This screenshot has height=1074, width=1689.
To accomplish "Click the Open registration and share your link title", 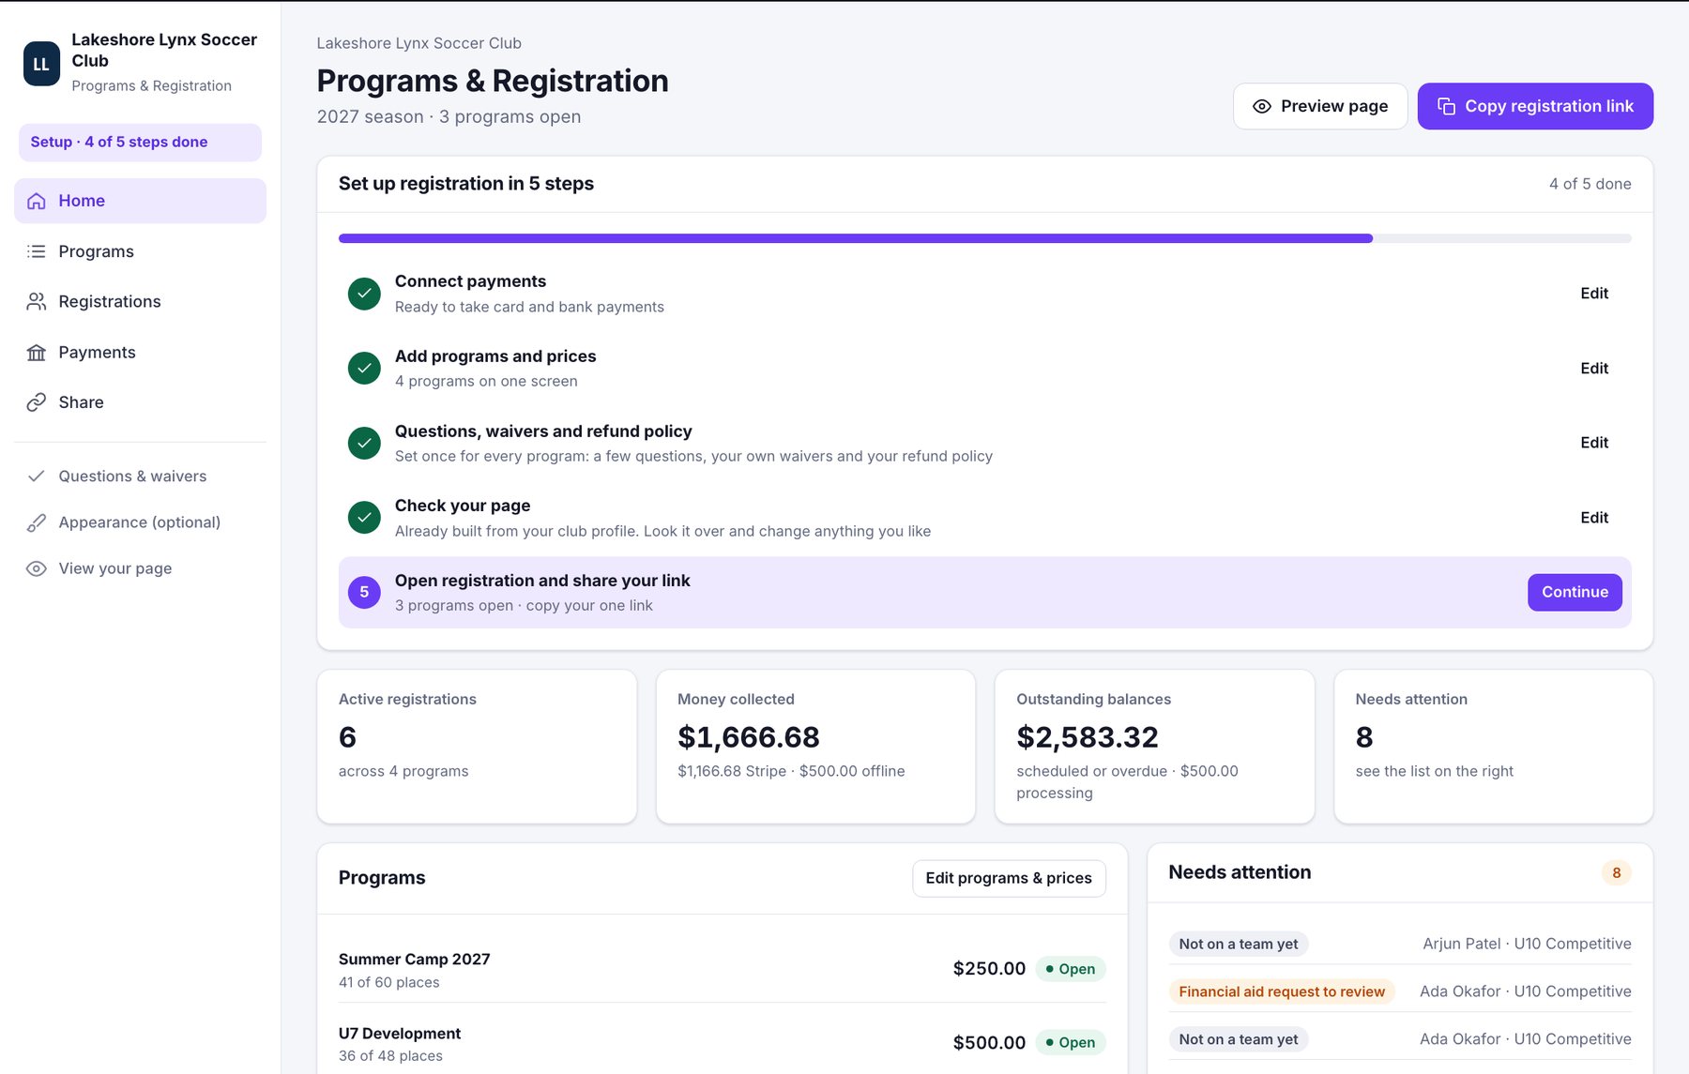I will 542,581.
